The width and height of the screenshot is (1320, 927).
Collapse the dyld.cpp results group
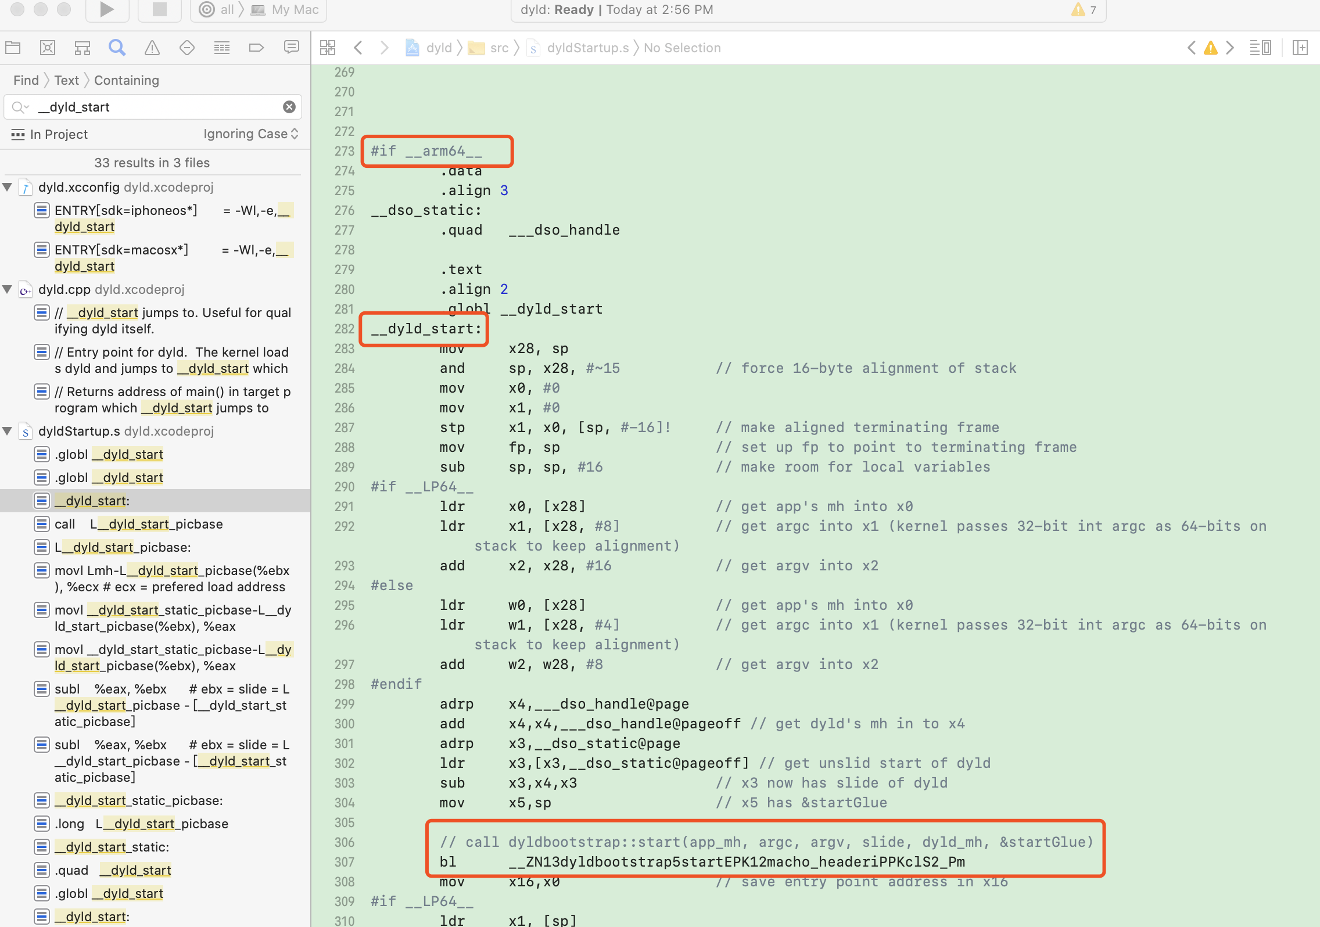pyautogui.click(x=8, y=289)
